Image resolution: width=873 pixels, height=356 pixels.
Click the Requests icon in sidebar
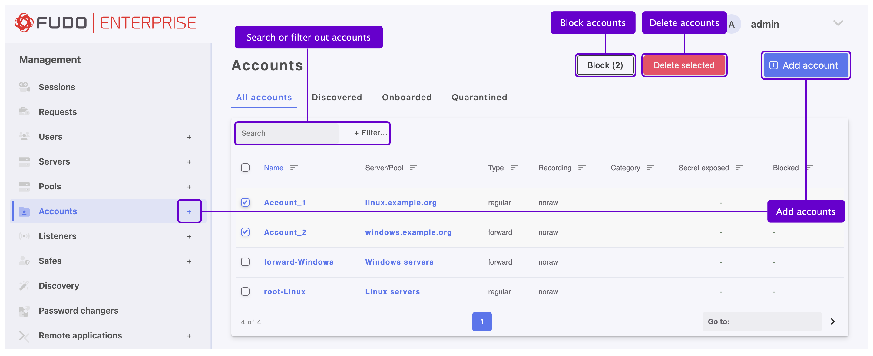(x=24, y=111)
